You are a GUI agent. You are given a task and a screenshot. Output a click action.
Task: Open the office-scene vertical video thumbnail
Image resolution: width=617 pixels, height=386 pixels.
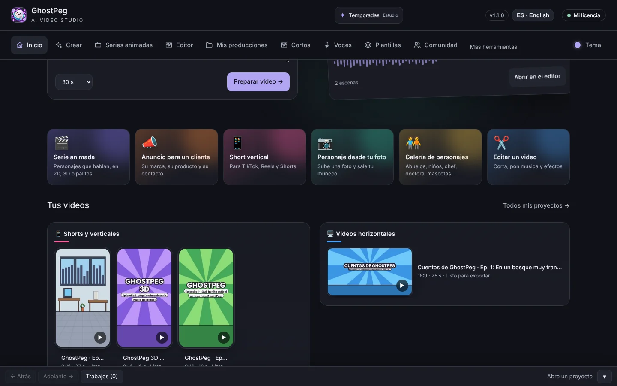(83, 298)
